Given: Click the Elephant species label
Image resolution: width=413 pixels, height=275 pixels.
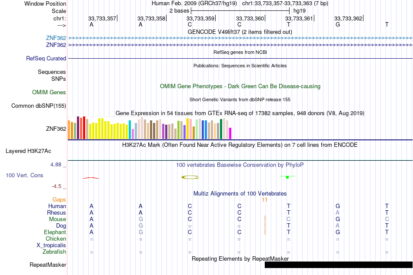Looking at the screenshot, I should point(55,232).
